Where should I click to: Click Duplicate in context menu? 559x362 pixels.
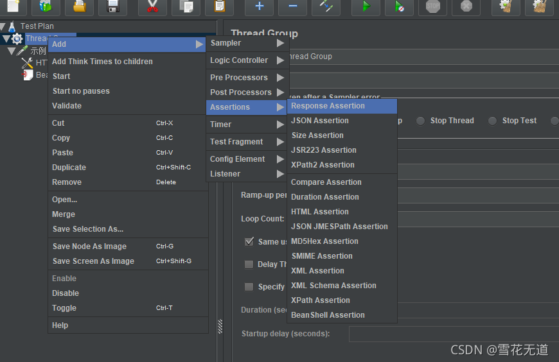[x=128, y=168]
